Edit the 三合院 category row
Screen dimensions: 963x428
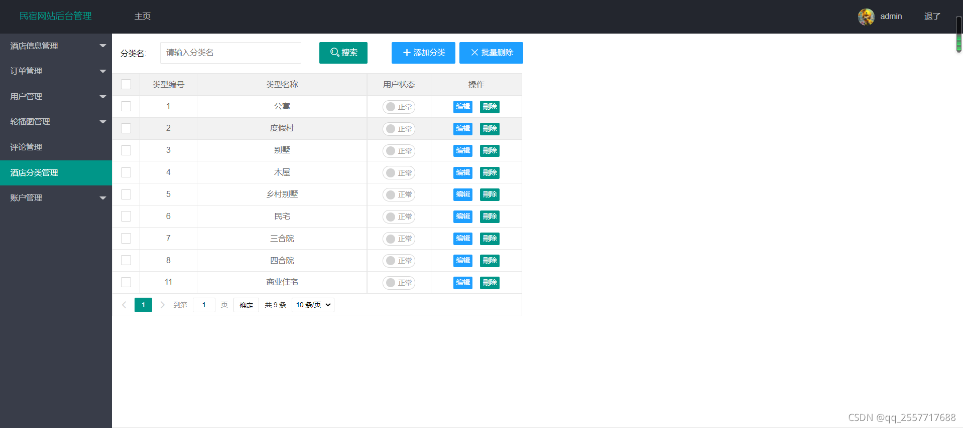pos(463,239)
